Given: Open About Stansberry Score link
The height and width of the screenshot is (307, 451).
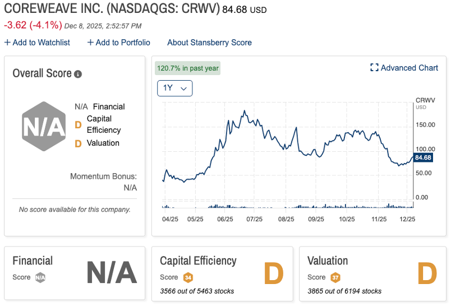Looking at the screenshot, I should (209, 43).
